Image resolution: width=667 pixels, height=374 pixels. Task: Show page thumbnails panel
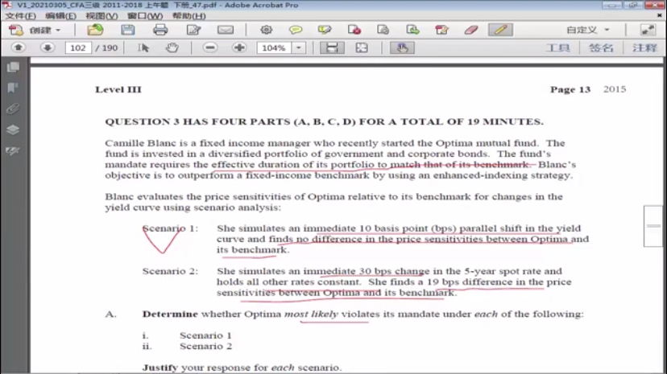(13, 67)
